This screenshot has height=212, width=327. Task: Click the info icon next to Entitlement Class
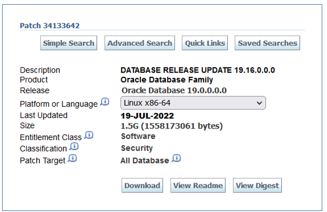89,135
